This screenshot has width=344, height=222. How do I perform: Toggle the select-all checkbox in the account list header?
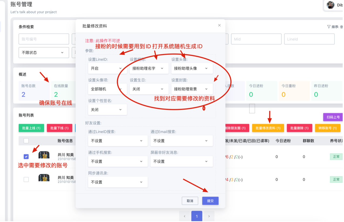(26, 140)
